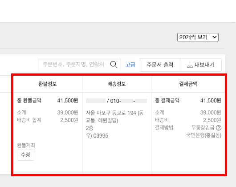Click the question mark help icon beside 무통장입금
Image resolution: width=236 pixels, height=187 pixels.
click(219, 128)
